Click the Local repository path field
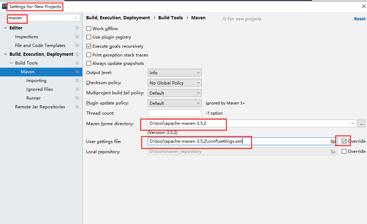This screenshot has height=224, width=367. point(242,151)
